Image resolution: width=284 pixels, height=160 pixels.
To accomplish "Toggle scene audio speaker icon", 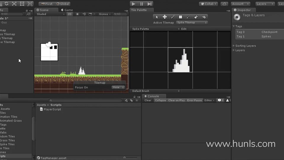I will 84,14.
